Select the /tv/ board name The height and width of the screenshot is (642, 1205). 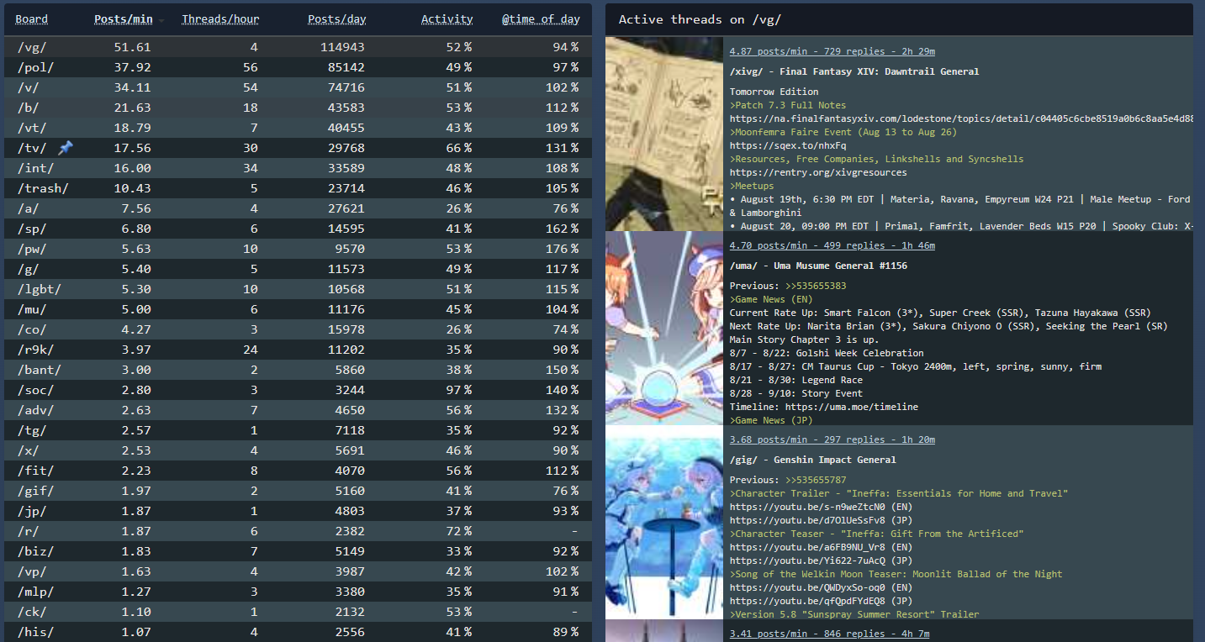pos(32,148)
